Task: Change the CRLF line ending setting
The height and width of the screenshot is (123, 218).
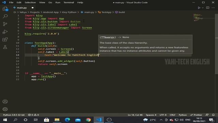Action: click(x=173, y=115)
